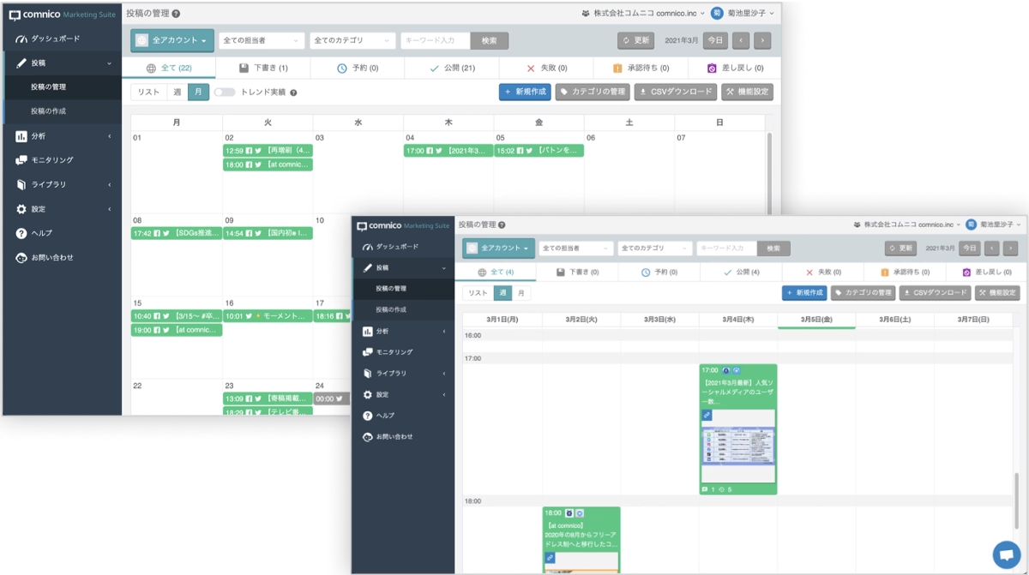1029x575 pixels.
Task: Click the front window vertical scrollbar
Action: click(x=1016, y=500)
